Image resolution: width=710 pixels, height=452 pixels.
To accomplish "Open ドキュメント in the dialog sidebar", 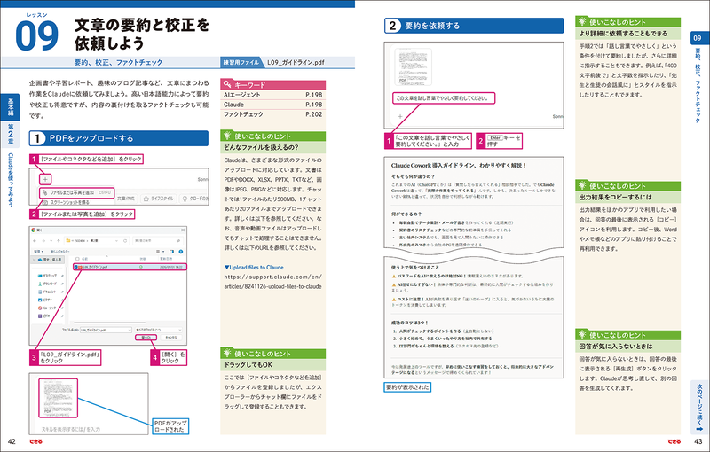I will click(47, 292).
